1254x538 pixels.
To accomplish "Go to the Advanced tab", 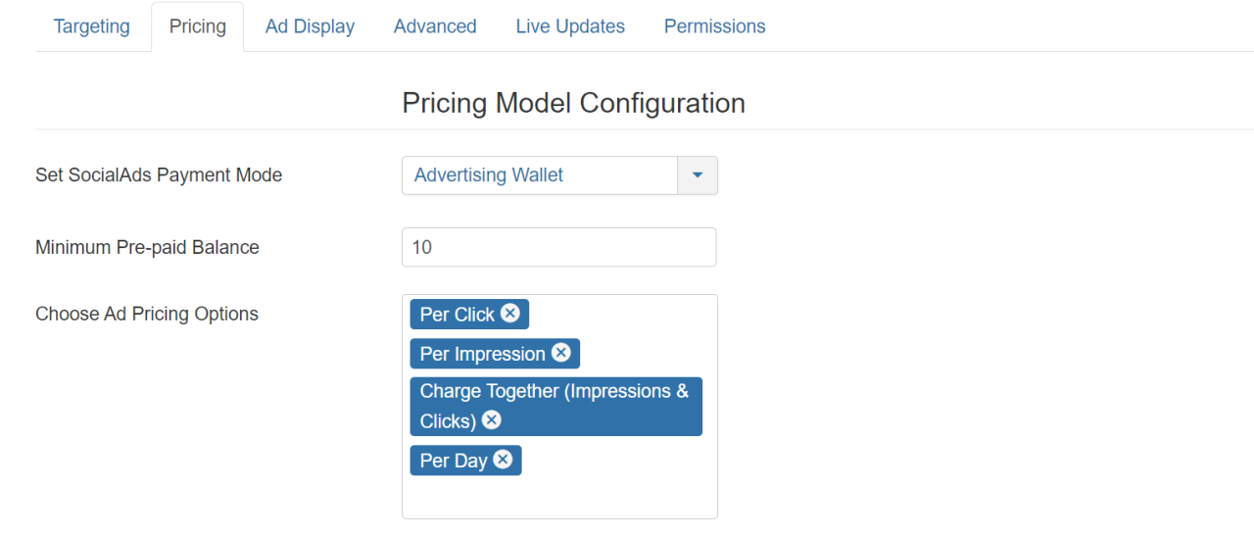I will coord(435,26).
